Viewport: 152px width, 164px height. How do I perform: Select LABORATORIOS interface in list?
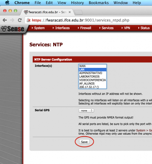click(x=92, y=77)
